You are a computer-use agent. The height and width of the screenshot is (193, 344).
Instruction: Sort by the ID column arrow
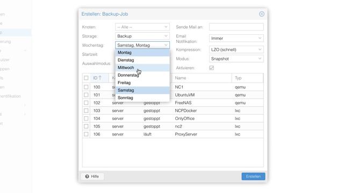tap(100, 78)
